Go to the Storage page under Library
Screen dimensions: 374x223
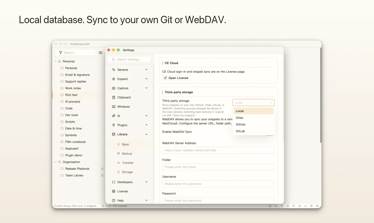(130, 172)
